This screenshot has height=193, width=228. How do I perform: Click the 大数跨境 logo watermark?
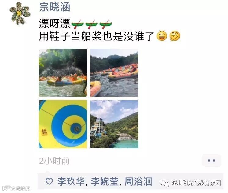(x=16, y=188)
